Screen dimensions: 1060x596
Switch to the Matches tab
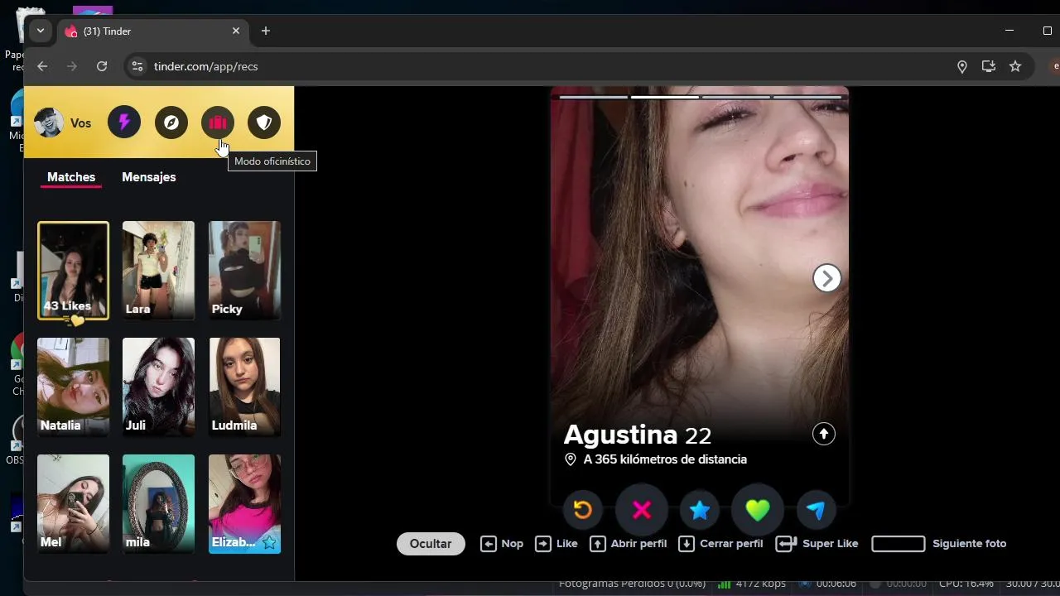(x=71, y=177)
